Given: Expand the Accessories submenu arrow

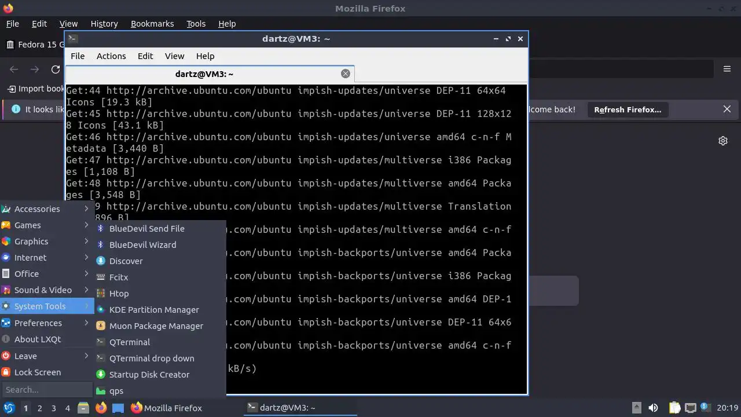Looking at the screenshot, I should [86, 209].
